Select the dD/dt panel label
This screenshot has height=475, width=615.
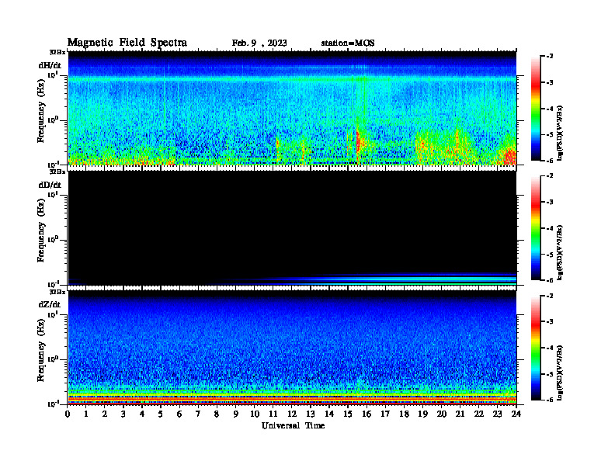50,185
